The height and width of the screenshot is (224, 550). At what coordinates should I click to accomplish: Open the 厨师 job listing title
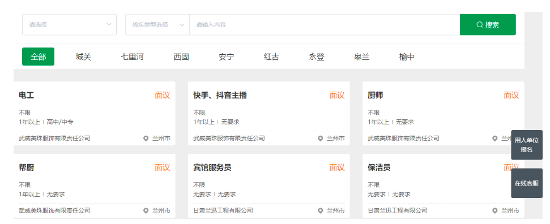376,96
